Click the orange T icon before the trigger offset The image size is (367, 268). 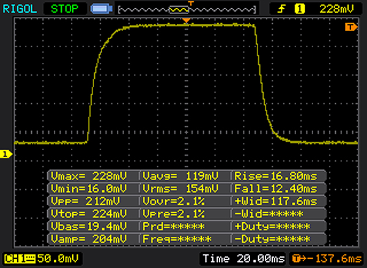[x=297, y=259]
